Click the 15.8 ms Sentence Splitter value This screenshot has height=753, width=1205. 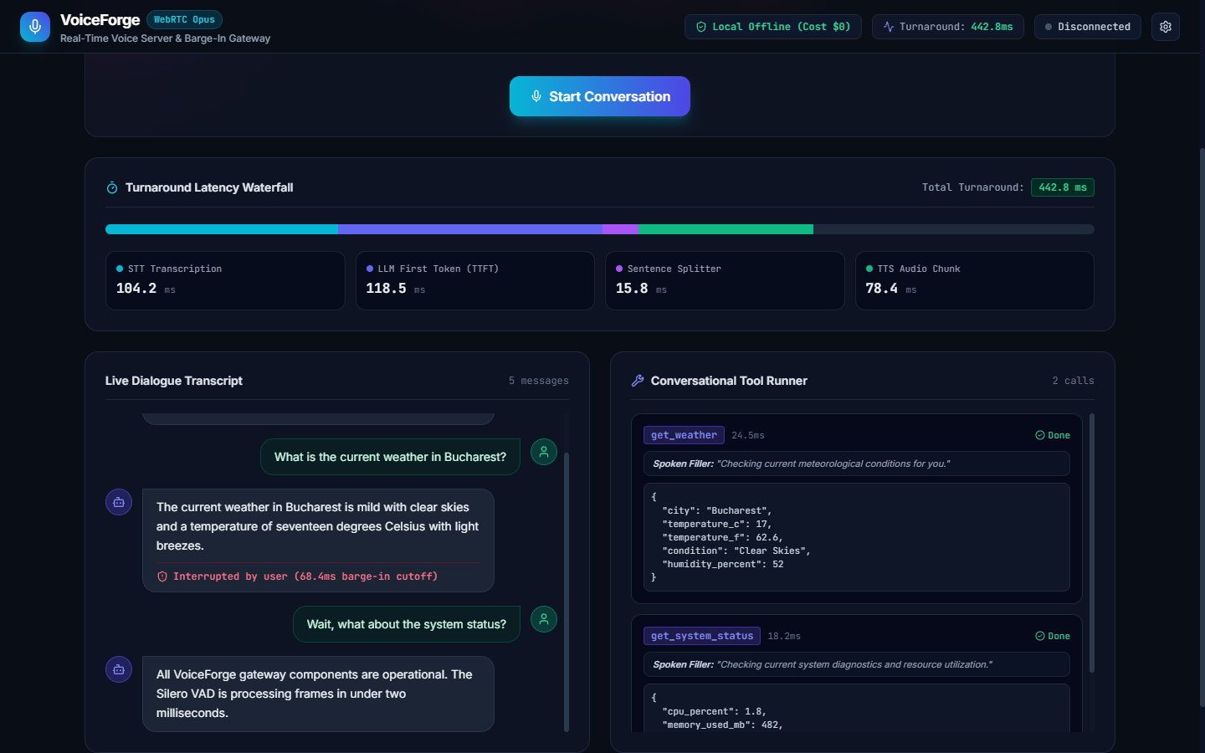(641, 289)
